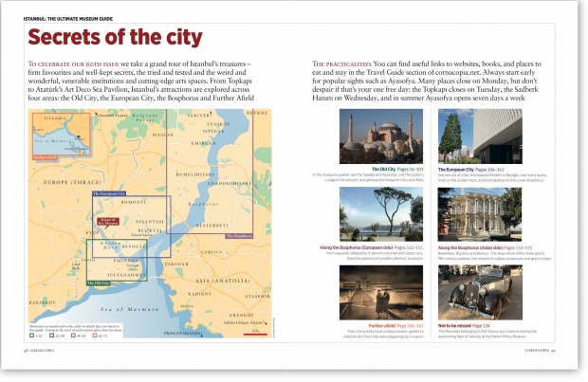Open the Further afield sepia photo
Viewport: 588px width, 382px height.
(381, 291)
